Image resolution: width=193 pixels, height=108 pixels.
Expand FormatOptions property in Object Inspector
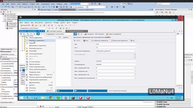point(1,73)
